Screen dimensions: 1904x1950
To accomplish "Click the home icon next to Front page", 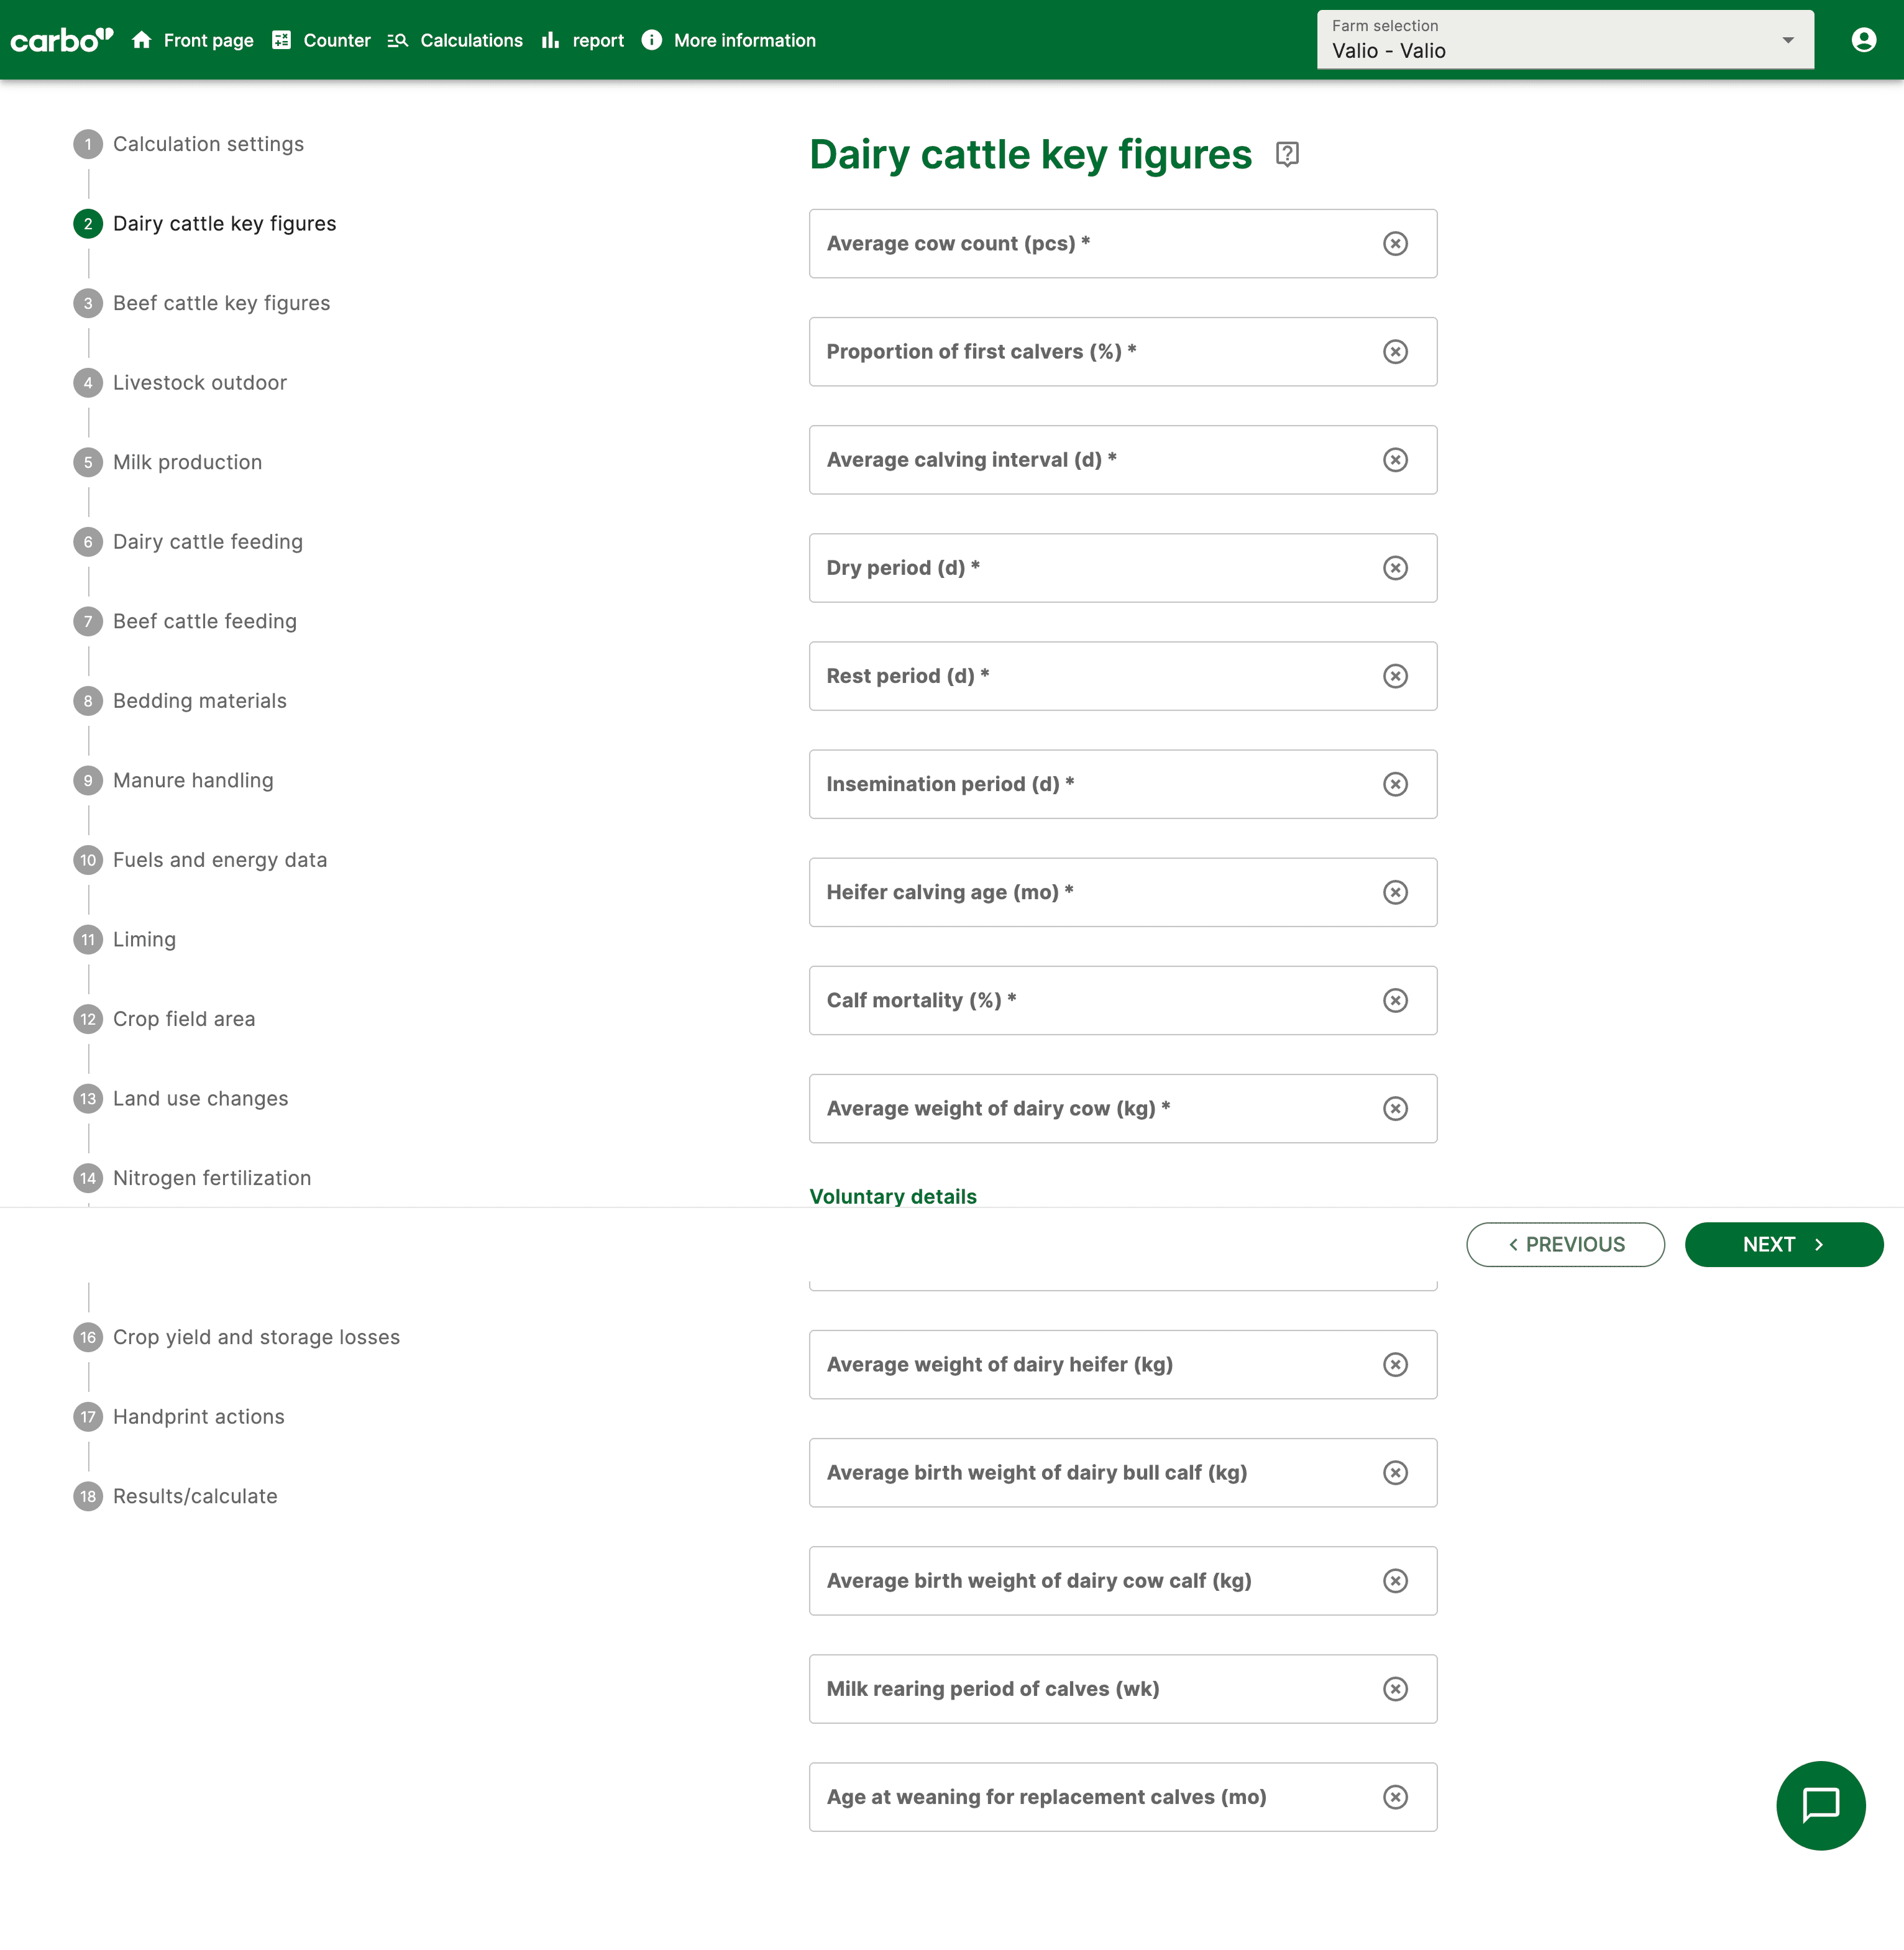I will tap(141, 40).
